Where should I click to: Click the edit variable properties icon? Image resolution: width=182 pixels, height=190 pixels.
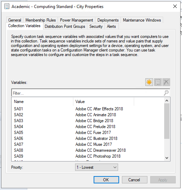(x=158, y=82)
